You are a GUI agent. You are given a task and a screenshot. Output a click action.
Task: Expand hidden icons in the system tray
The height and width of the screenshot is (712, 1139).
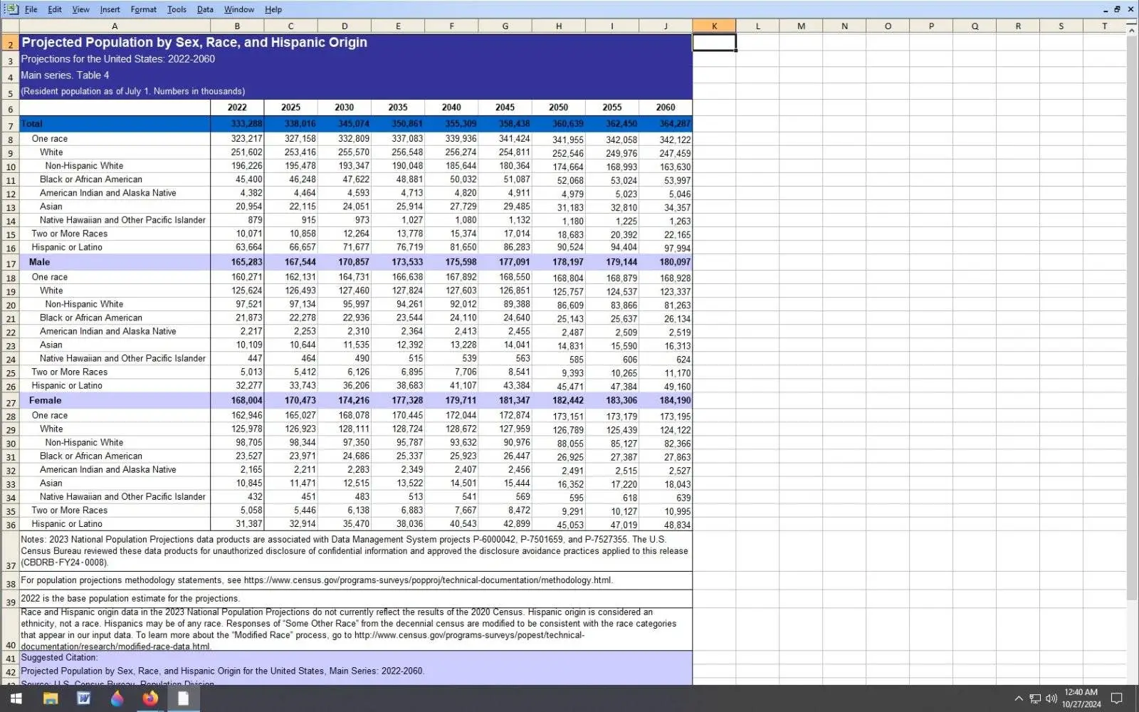pos(1019,698)
